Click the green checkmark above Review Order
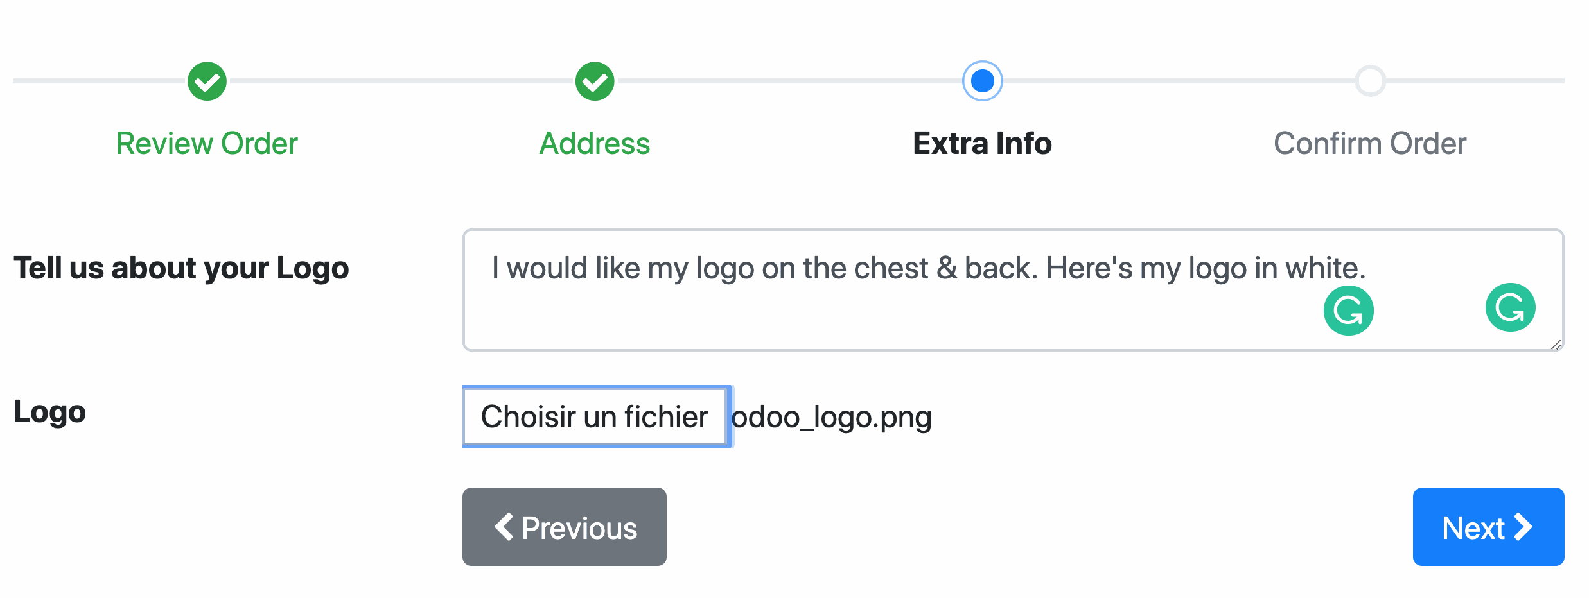This screenshot has height=598, width=1589. coord(207,81)
